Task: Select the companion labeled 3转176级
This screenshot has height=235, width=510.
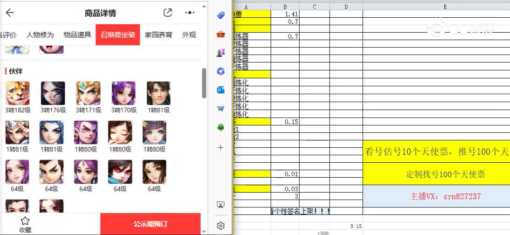Action: [x=53, y=93]
